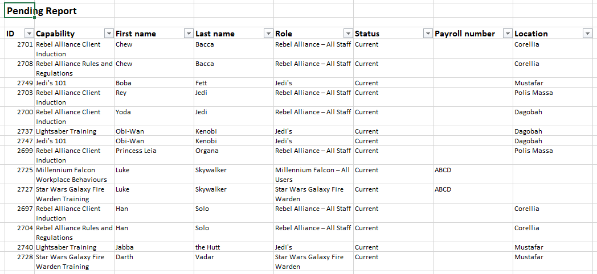Open the Capability column filter dropdown
This screenshot has height=274, width=597.
click(108, 34)
